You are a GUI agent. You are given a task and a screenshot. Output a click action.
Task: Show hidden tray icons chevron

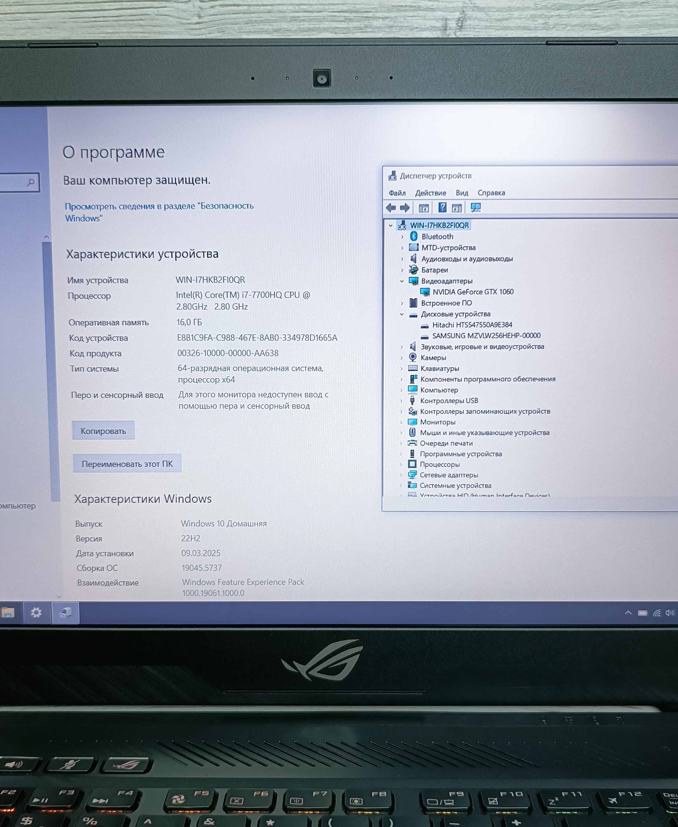pos(628,613)
